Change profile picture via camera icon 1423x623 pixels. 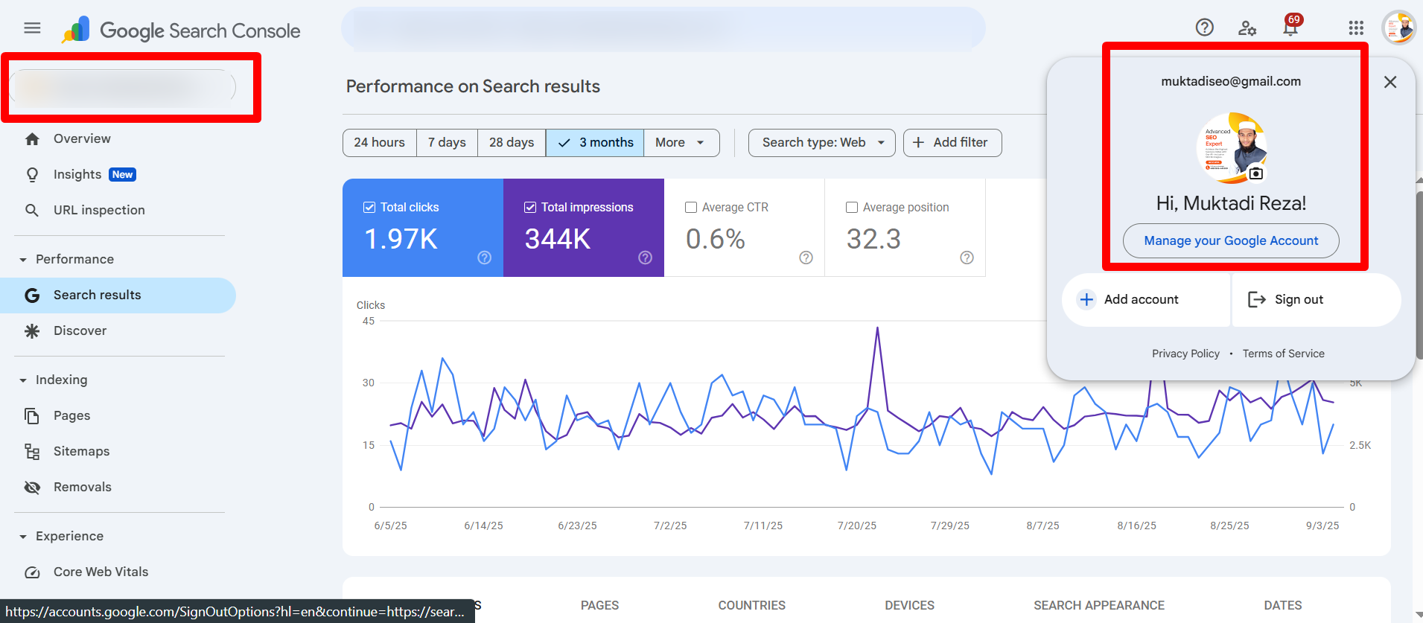[1256, 173]
